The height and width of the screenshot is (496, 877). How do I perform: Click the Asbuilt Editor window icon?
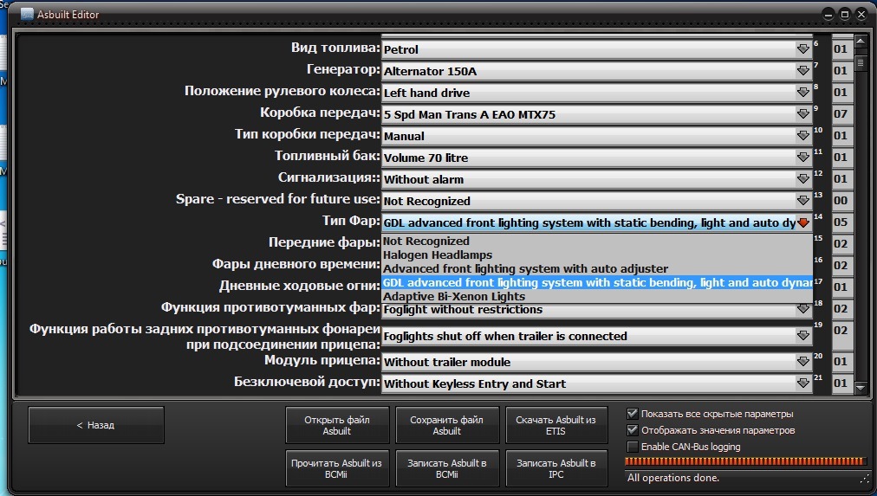click(26, 14)
